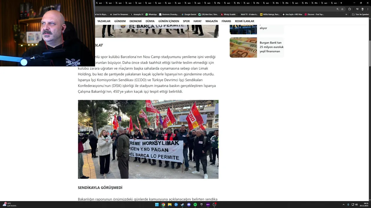Open the media control icon in toolbar
The image size is (371, 208).
coord(357,9)
